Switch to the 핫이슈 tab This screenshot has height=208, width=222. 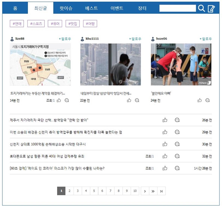(x=66, y=8)
